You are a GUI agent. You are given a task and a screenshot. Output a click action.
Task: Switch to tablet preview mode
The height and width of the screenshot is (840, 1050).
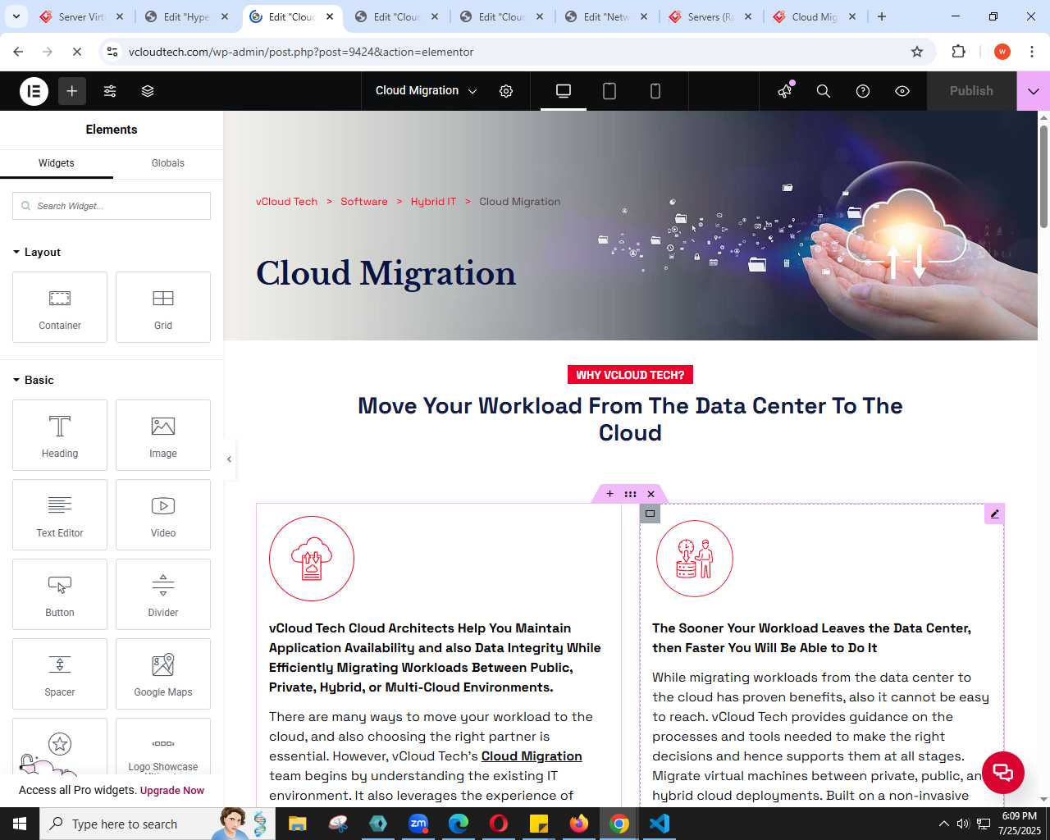coord(609,91)
